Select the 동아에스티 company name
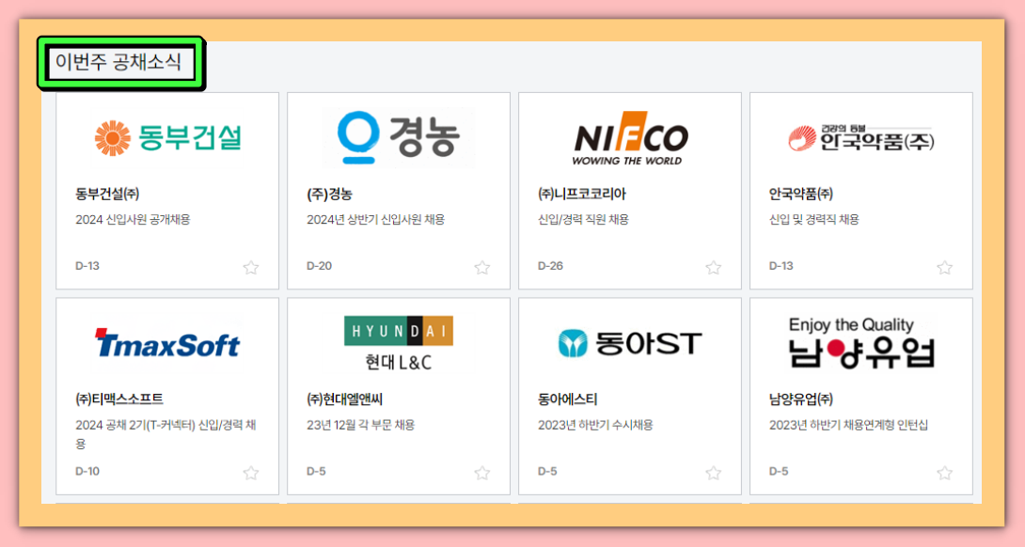1025x547 pixels. pos(567,399)
